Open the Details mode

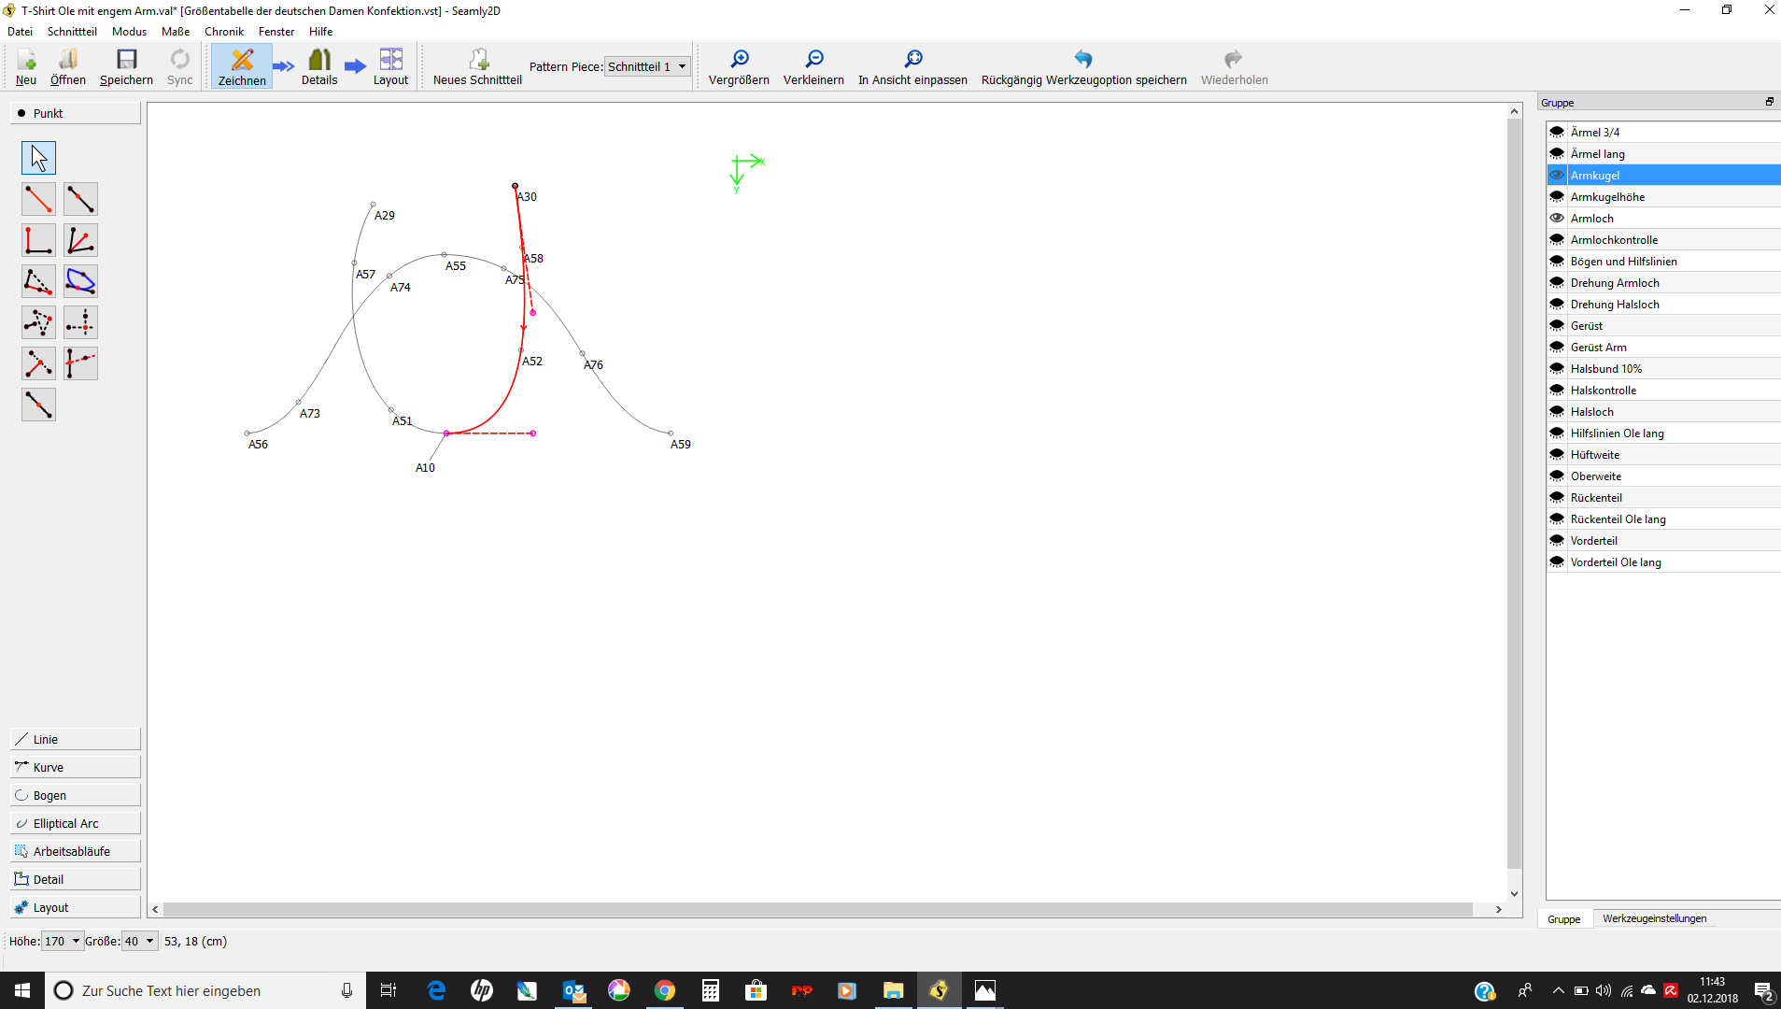pos(319,67)
